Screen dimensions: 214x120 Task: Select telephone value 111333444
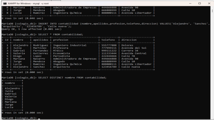click(x=109, y=53)
